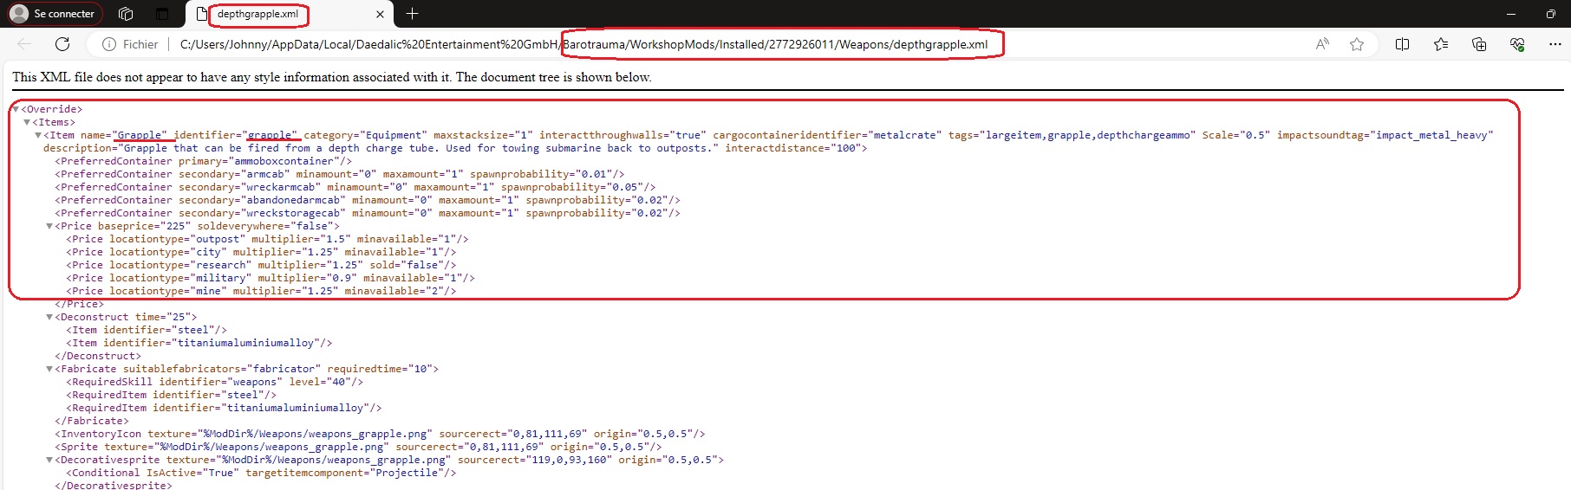1571x490 pixels.
Task: Add this page to favorites star
Action: coord(1357,44)
